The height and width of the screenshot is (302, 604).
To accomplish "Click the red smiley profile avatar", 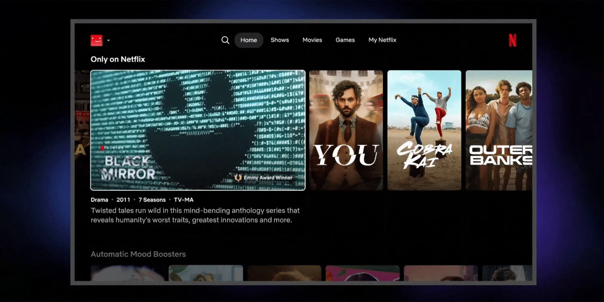I will (96, 40).
